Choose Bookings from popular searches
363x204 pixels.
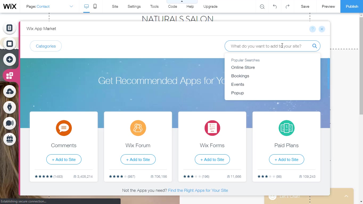(240, 76)
